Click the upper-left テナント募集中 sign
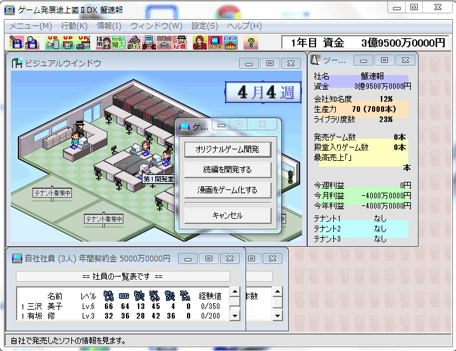The height and width of the screenshot is (351, 456). pos(52,193)
